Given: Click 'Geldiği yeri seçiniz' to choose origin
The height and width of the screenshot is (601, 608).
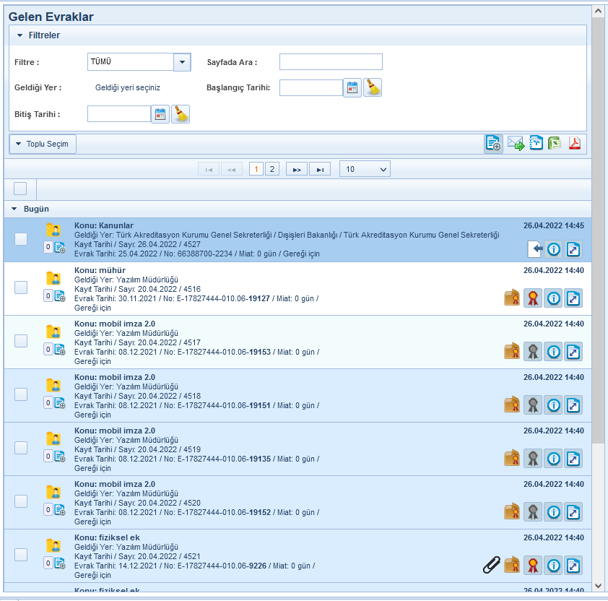Looking at the screenshot, I should 128,87.
